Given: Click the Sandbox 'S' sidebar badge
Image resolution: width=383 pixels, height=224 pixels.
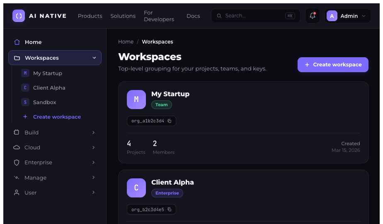Looking at the screenshot, I should pyautogui.click(x=25, y=102).
